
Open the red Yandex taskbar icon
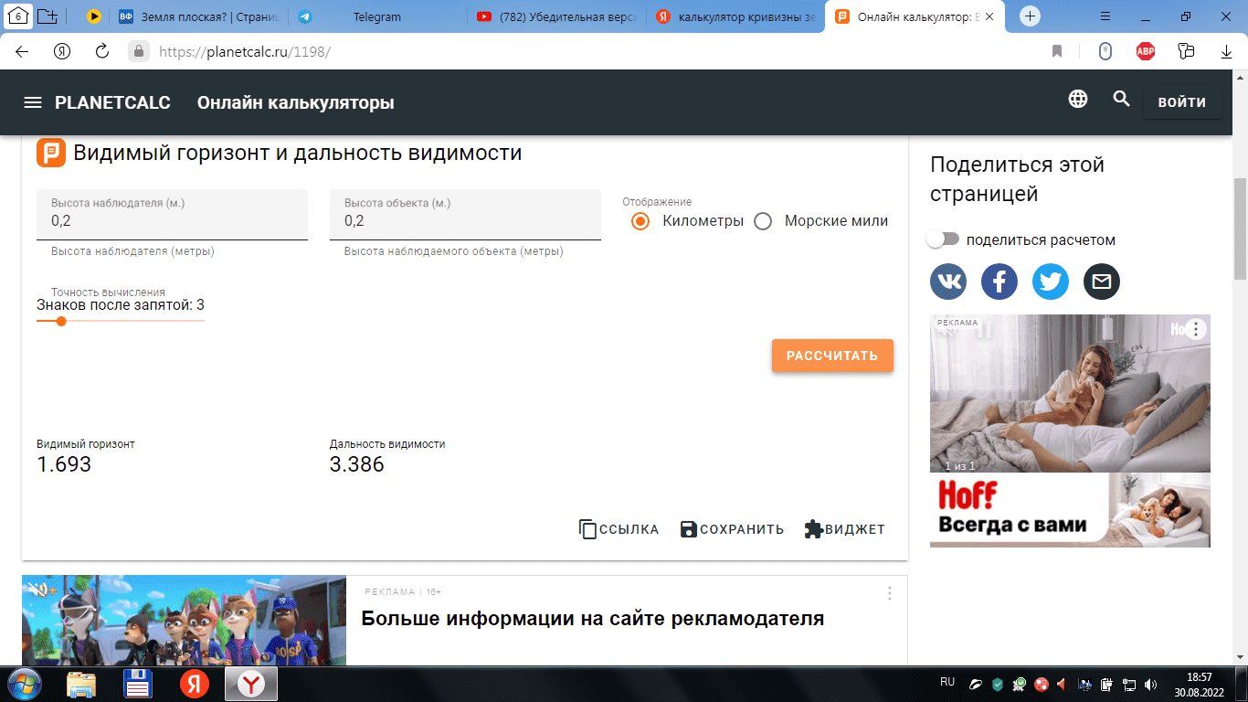pyautogui.click(x=194, y=684)
